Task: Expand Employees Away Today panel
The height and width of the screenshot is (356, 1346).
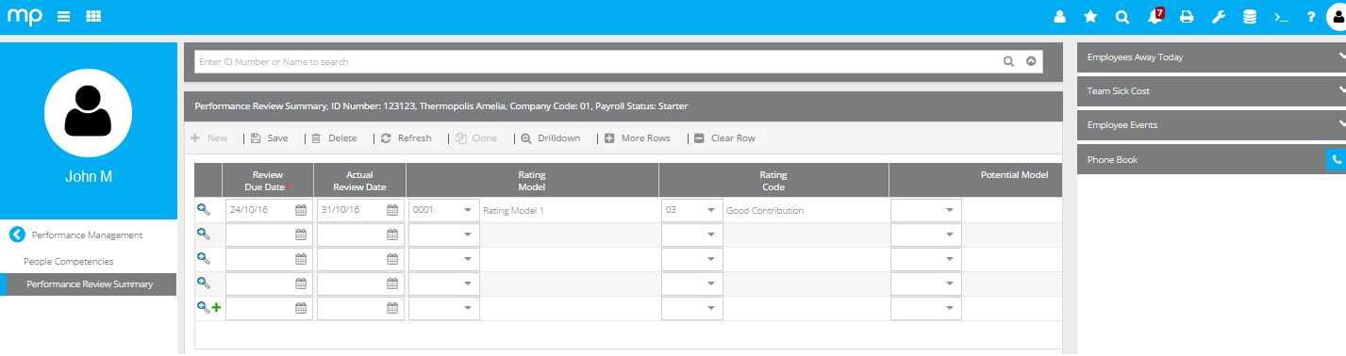Action: click(1211, 57)
